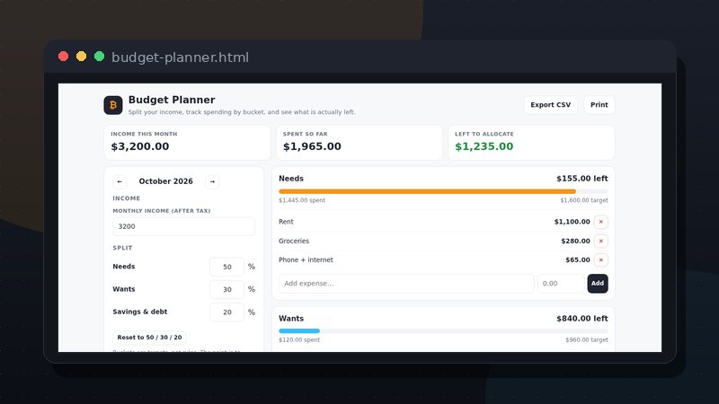The image size is (719, 404).
Task: Edit the Needs percentage field
Action: click(227, 267)
